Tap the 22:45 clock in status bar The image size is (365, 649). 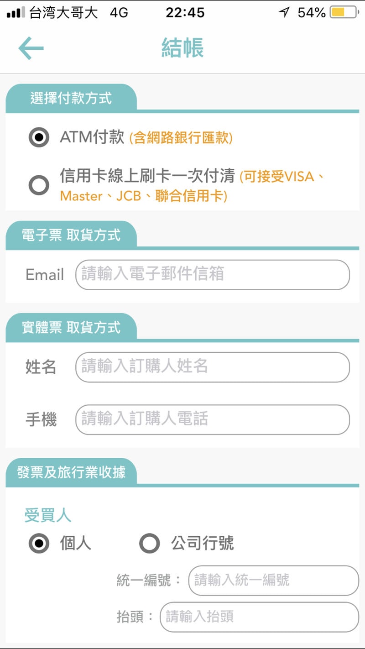coord(185,12)
